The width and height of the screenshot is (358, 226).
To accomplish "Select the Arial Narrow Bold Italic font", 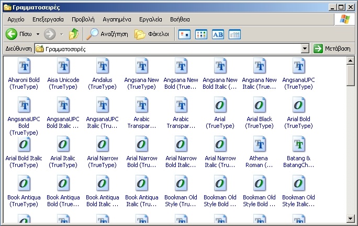I will pos(181,152).
